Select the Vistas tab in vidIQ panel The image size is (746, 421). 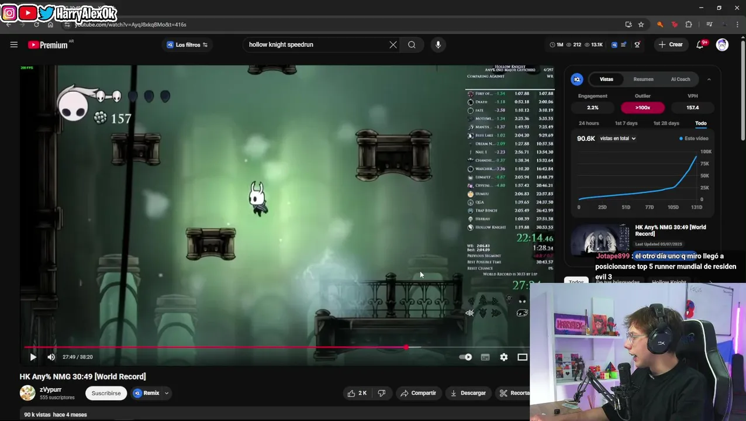pyautogui.click(x=606, y=79)
